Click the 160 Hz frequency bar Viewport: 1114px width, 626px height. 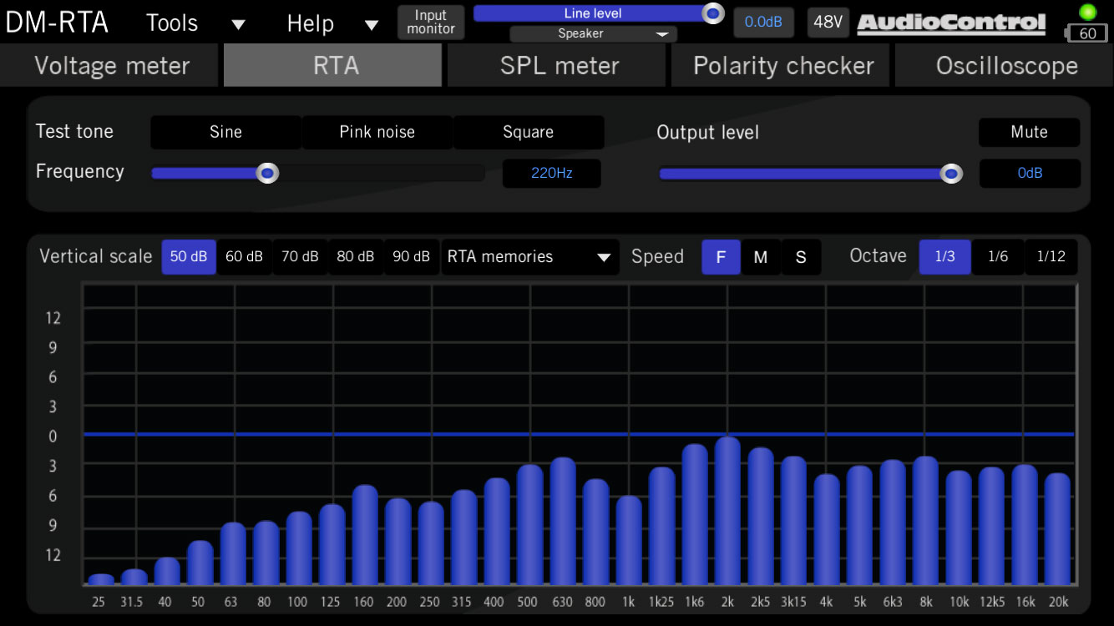coord(365,535)
